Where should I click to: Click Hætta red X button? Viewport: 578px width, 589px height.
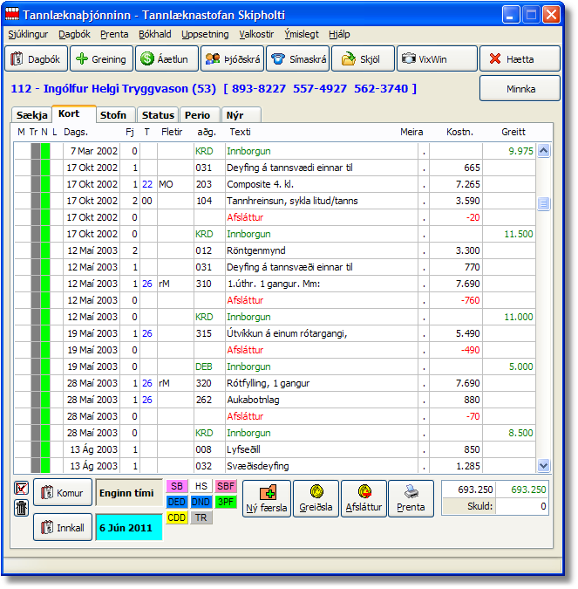[x=520, y=58]
